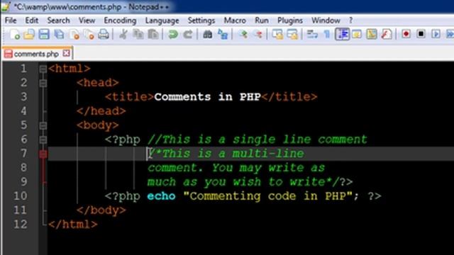Copy selection with toolbar copy icon
This screenshot has height=255, width=454.
138,35
